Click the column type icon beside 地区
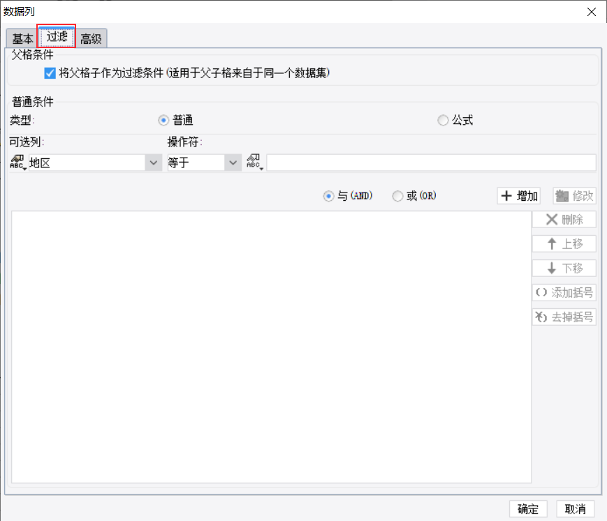 17,163
